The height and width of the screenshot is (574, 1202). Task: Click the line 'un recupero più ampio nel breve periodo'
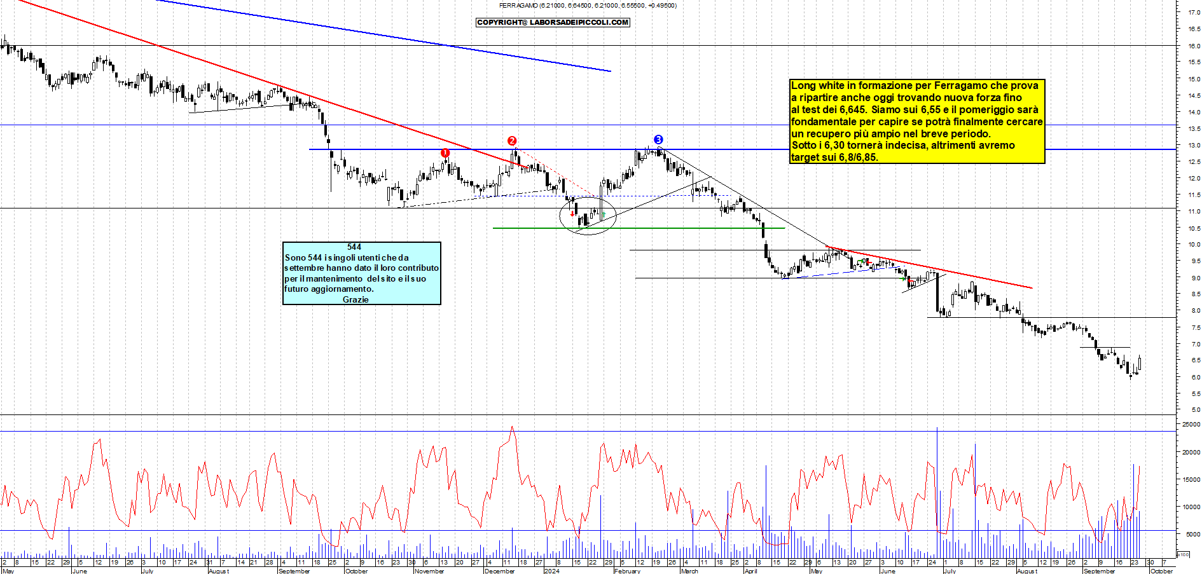tap(890, 133)
